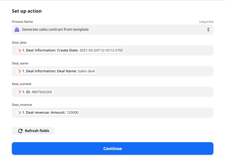Viewport: 225px width, 156px height.
Task: Click the Deal_number label
Action: (22, 84)
